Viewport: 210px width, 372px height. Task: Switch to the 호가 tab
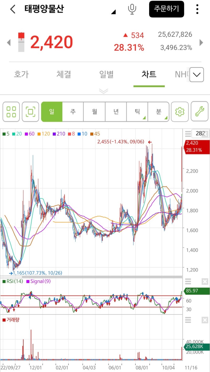21,75
